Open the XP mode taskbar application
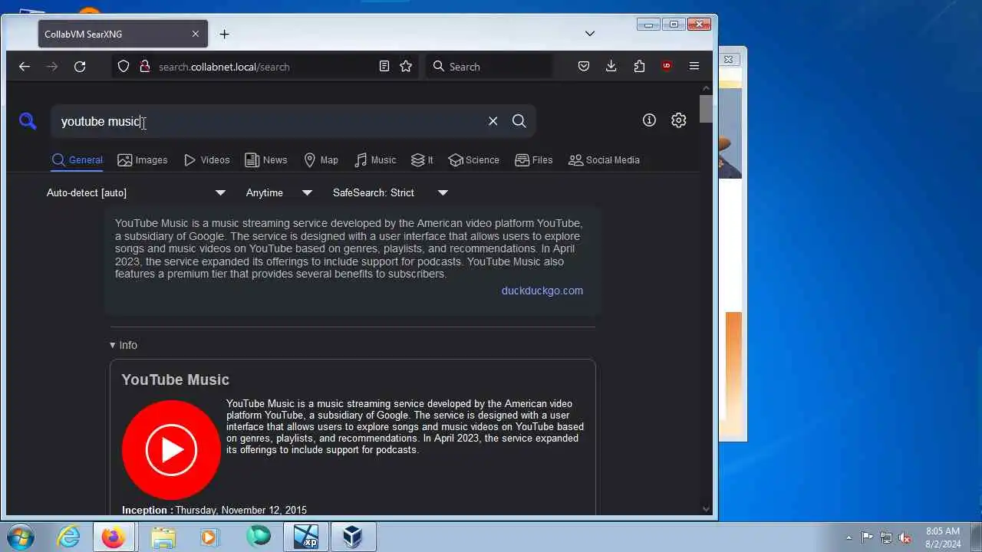 coord(305,537)
